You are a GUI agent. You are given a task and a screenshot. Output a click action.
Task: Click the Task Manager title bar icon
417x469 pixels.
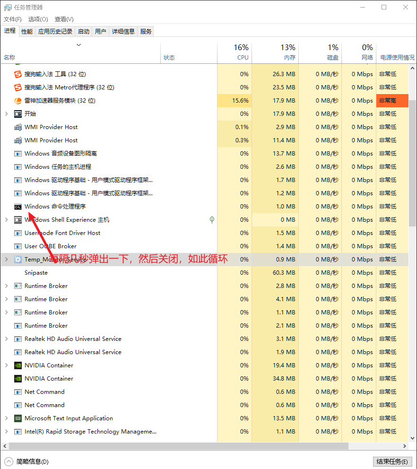(8, 8)
